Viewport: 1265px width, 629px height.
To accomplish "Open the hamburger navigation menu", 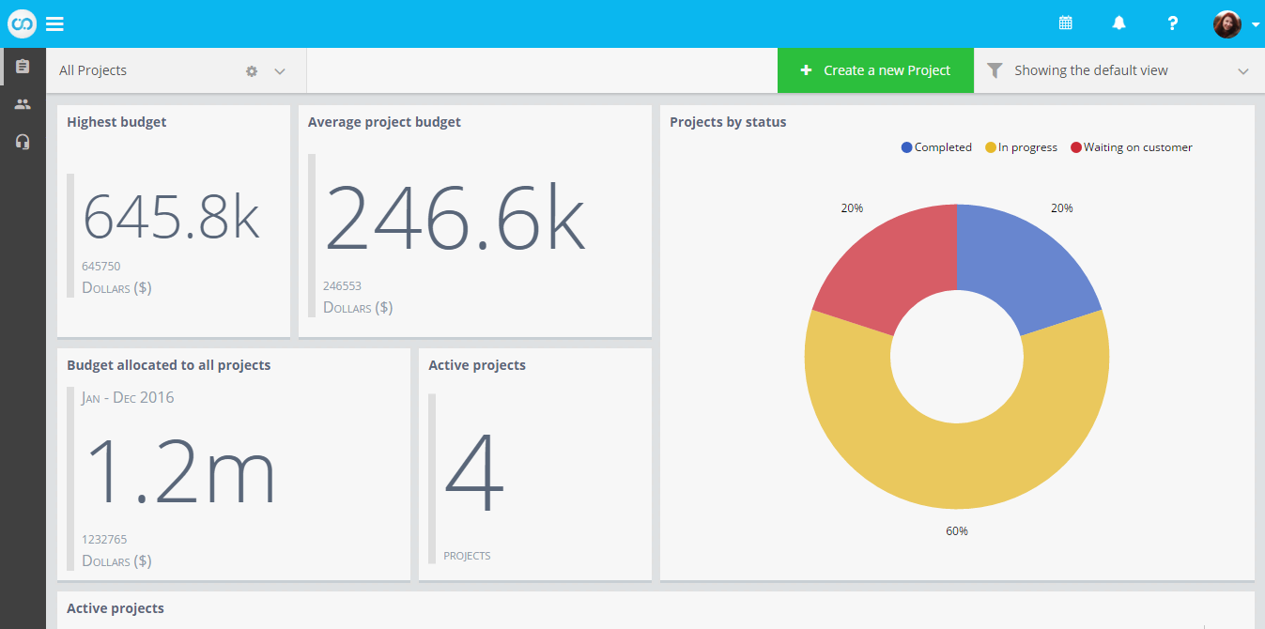I will [54, 24].
